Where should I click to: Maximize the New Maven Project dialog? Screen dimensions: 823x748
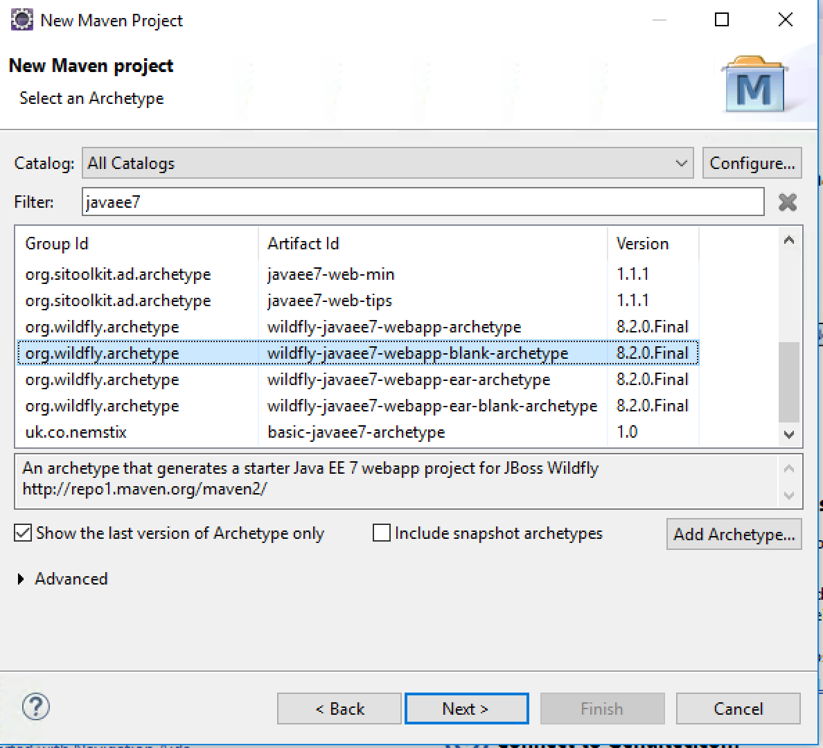coord(722,20)
